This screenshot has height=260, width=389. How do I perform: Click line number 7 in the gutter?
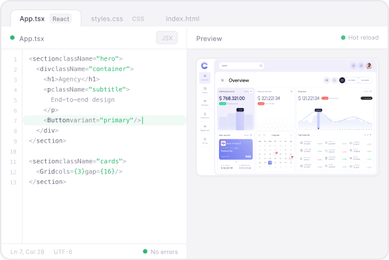[15, 121]
